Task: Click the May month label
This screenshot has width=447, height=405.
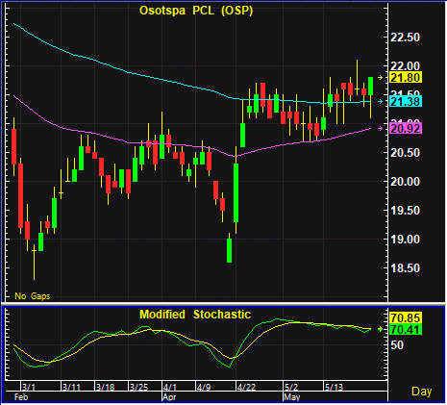Action: (292, 397)
